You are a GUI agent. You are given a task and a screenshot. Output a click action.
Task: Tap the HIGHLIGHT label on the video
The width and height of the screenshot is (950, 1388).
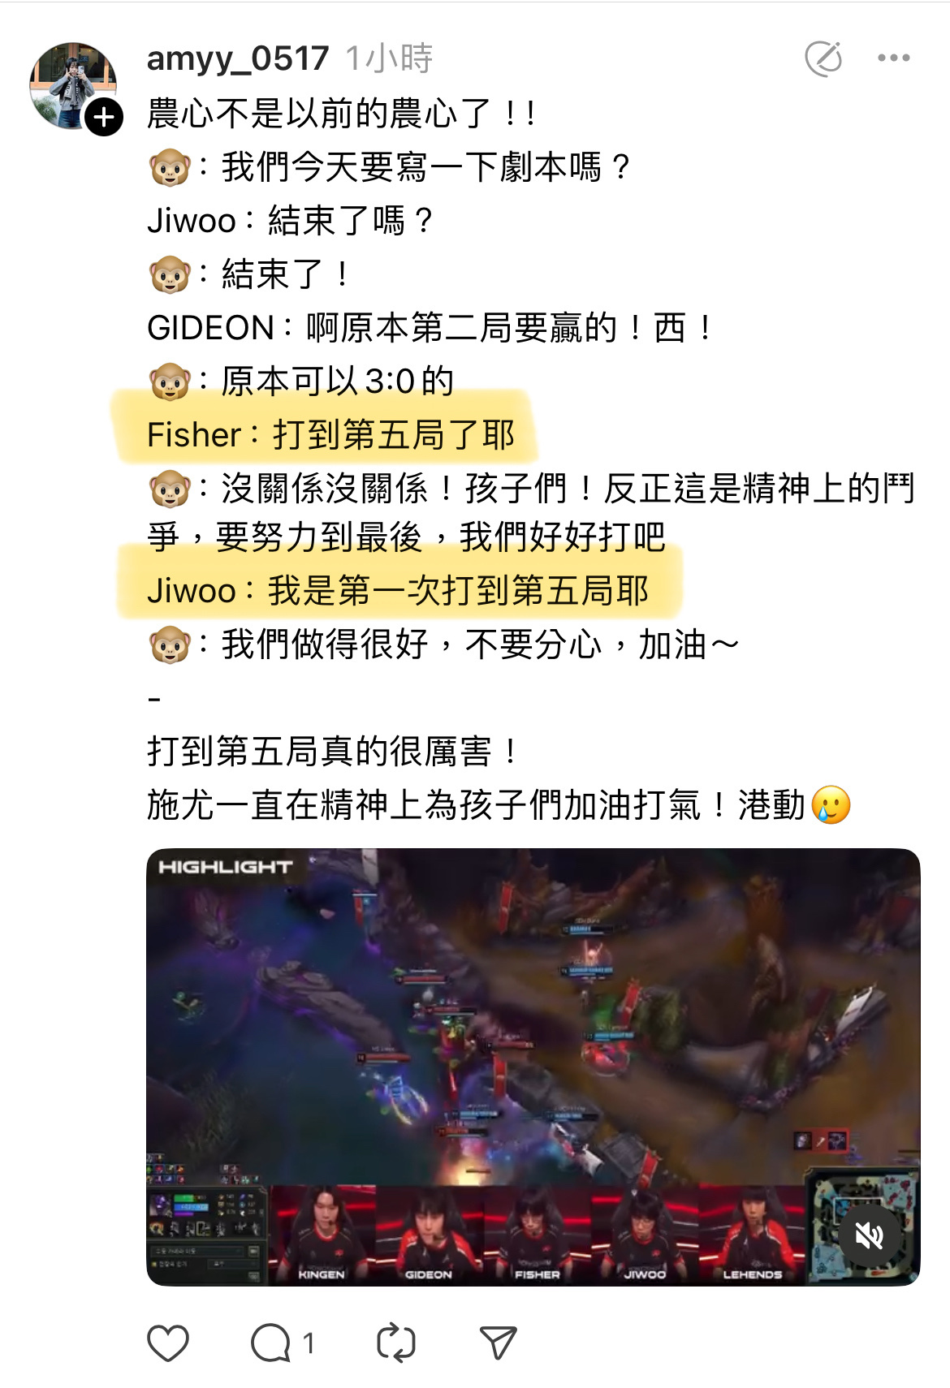[x=225, y=867]
